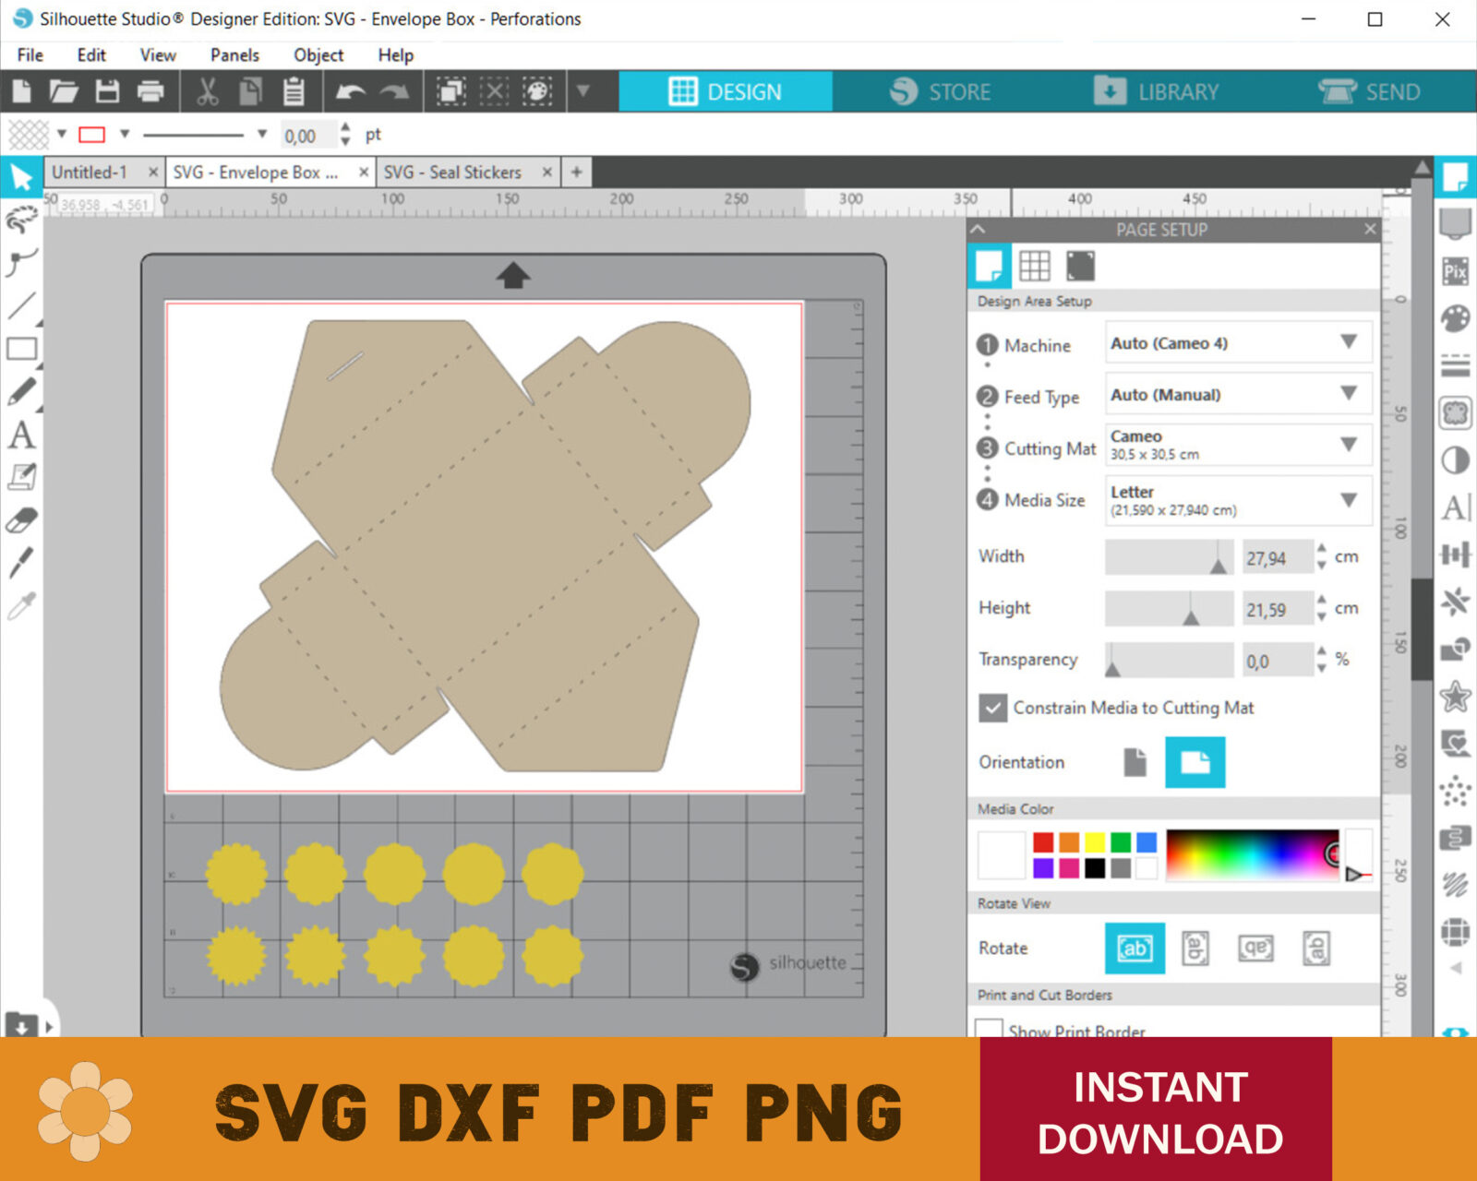This screenshot has width=1477, height=1181.
Task: Open the Line Style panel icon
Action: [x=1455, y=365]
